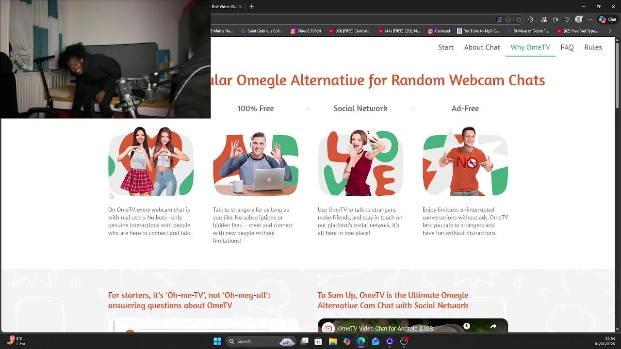This screenshot has width=621, height=349.
Task: Open the Copilot Chat button
Action: [607, 19]
